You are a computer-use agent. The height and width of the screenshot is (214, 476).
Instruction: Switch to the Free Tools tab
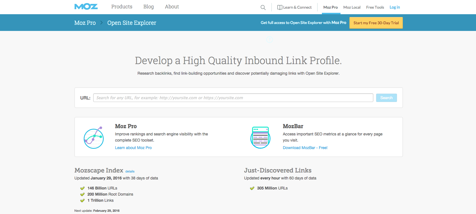pyautogui.click(x=375, y=7)
